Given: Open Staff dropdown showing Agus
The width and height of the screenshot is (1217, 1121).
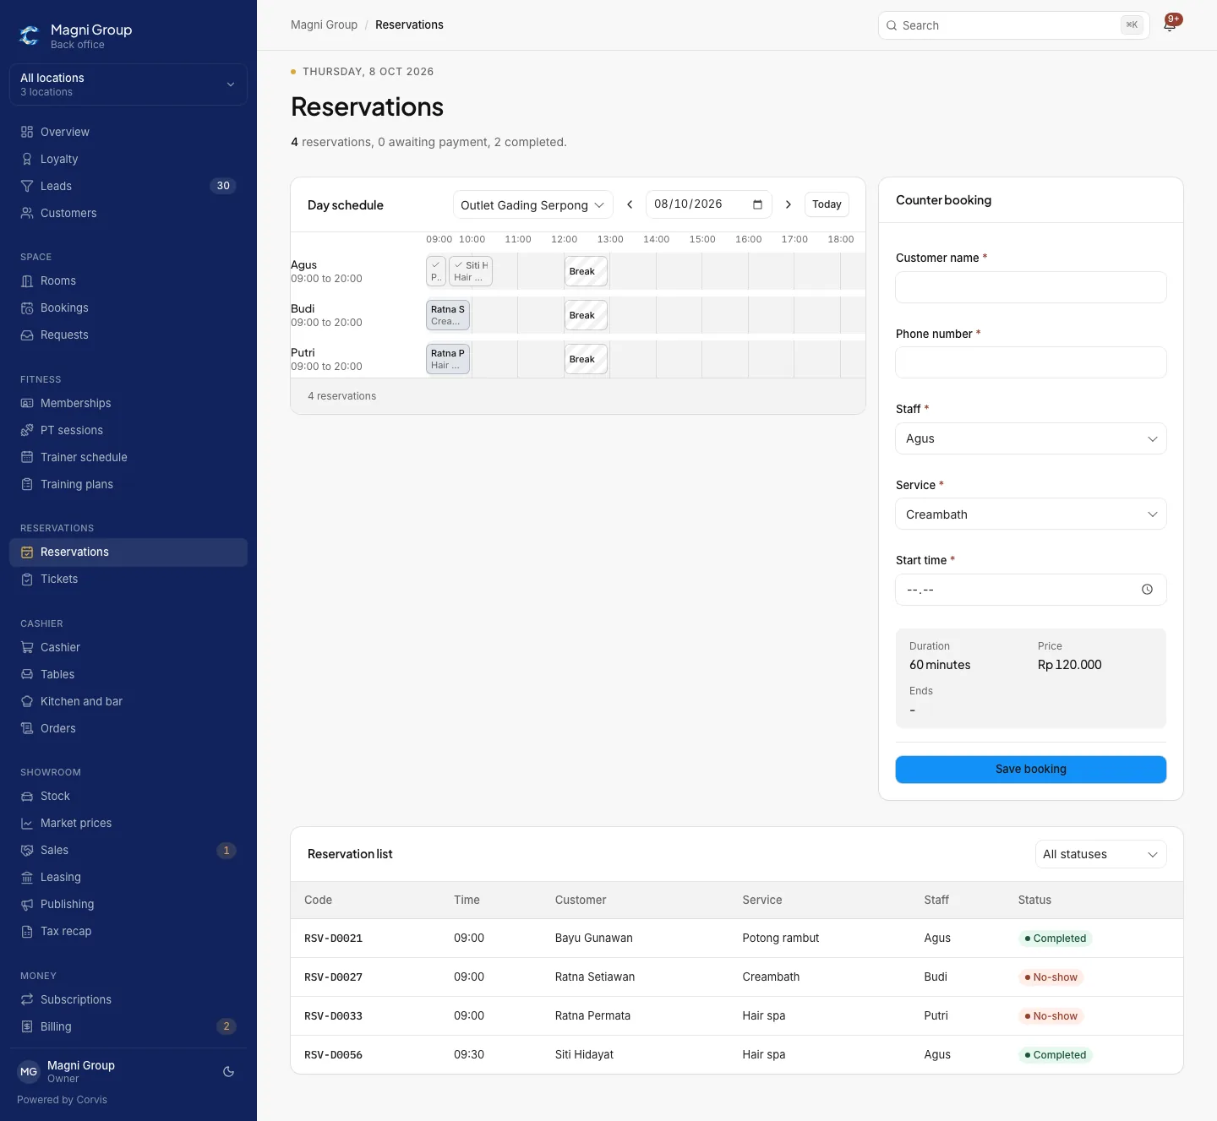Looking at the screenshot, I should pyautogui.click(x=1031, y=438).
